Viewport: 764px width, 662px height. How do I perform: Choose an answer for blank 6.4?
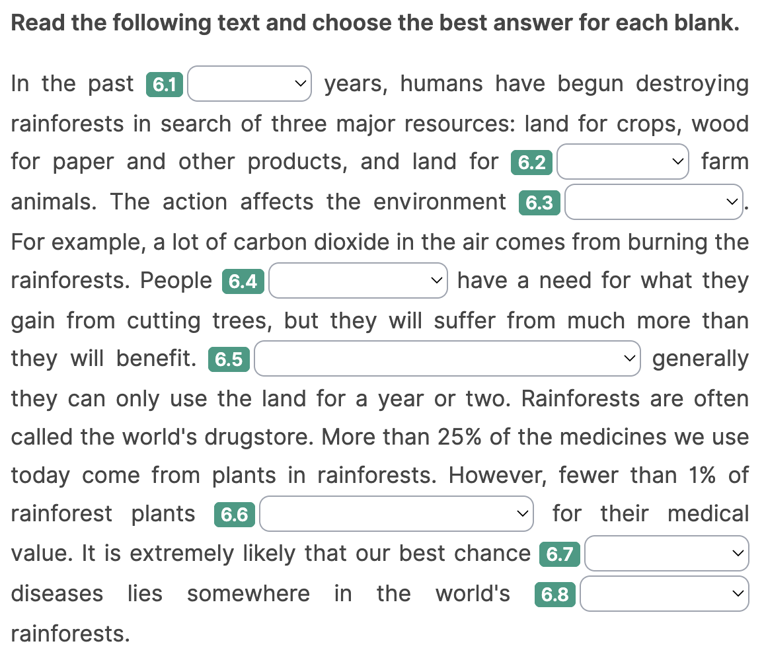click(358, 281)
